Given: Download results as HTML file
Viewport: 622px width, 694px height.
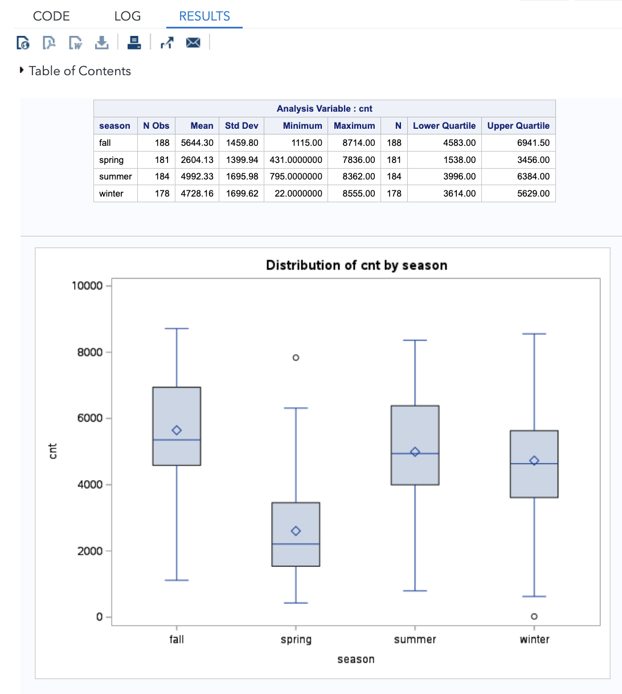Looking at the screenshot, I should [23, 43].
